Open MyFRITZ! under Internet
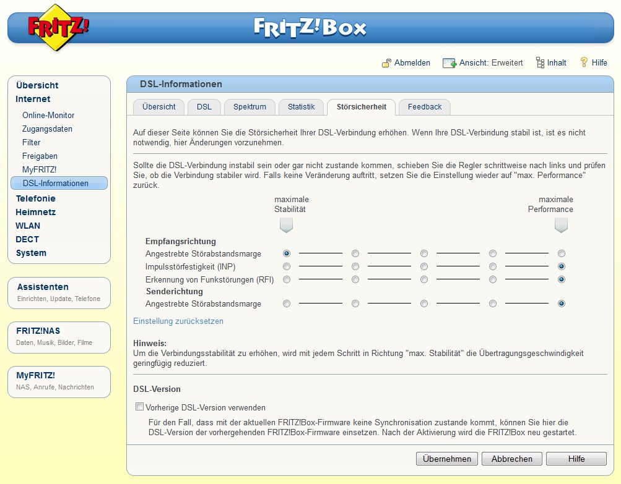621x484 pixels. (39, 169)
